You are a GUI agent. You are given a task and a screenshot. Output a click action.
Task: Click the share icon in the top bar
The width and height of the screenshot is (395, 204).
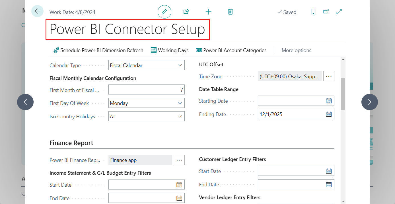point(186,12)
